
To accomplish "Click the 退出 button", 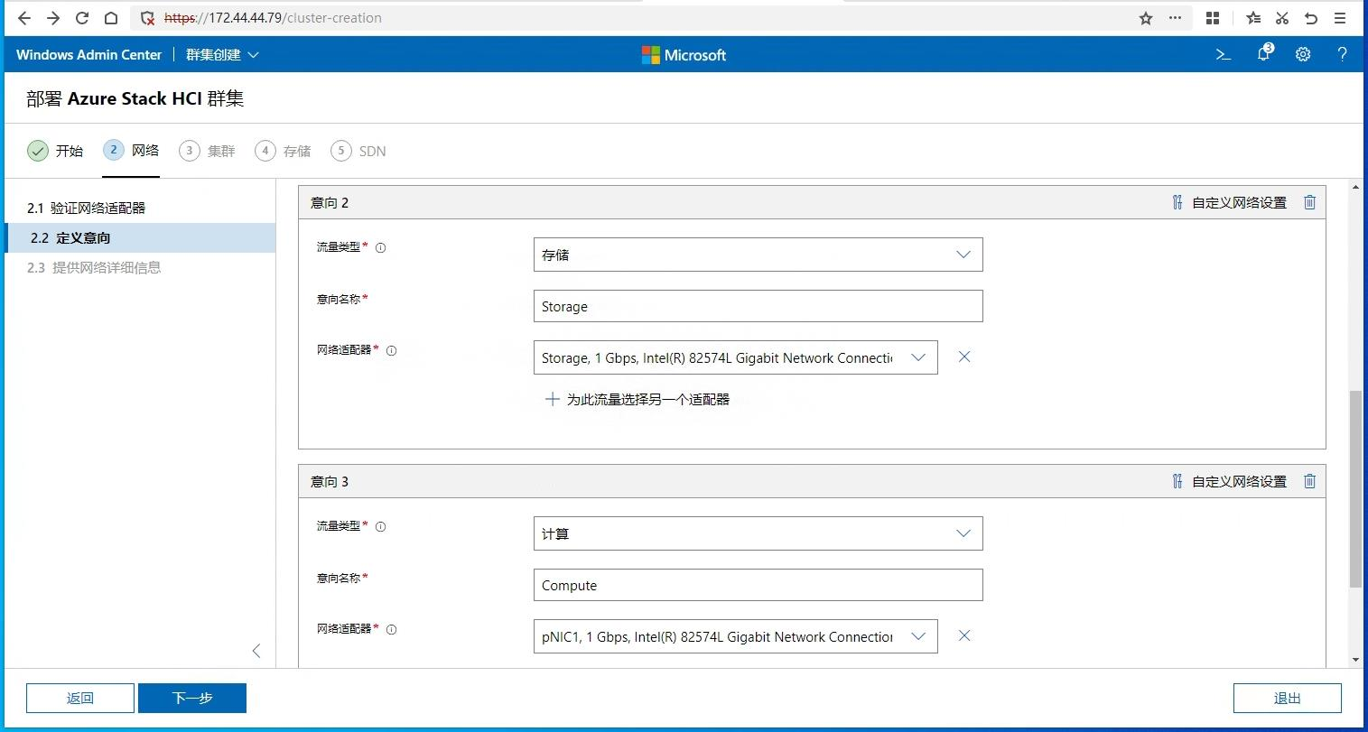I will point(1288,698).
